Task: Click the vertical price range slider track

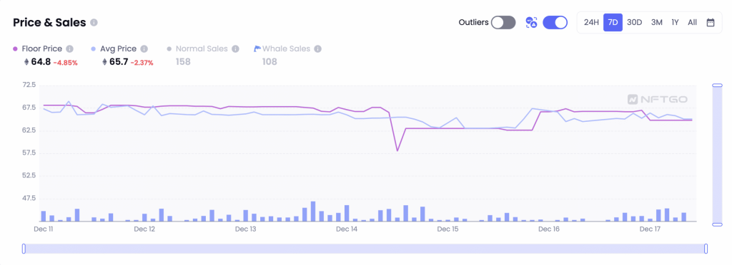Action: tap(717, 155)
